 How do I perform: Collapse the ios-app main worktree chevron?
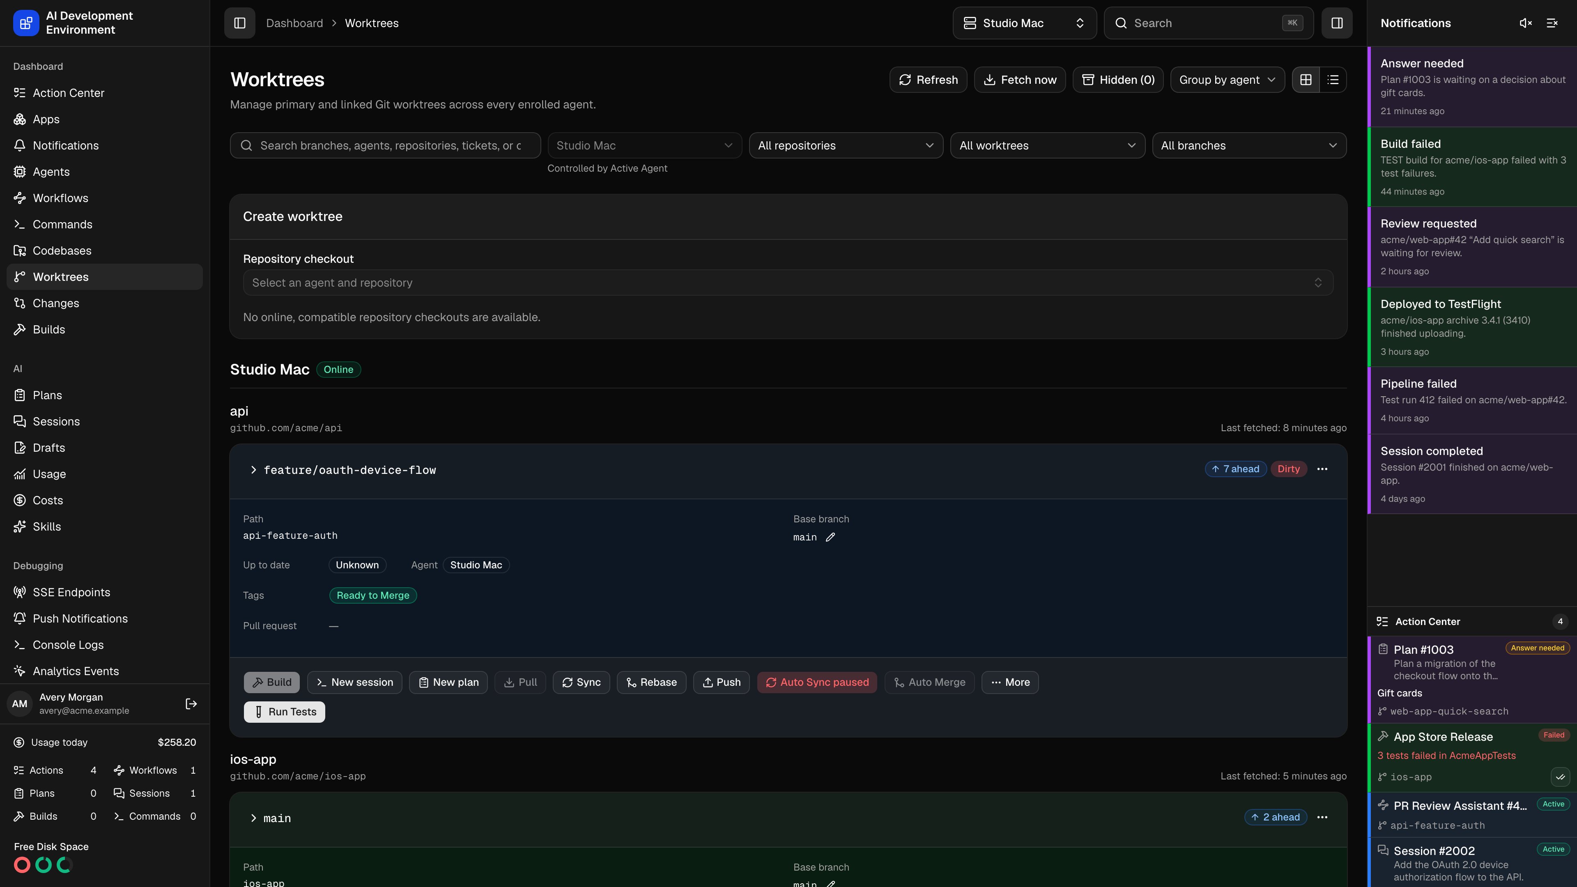[253, 818]
